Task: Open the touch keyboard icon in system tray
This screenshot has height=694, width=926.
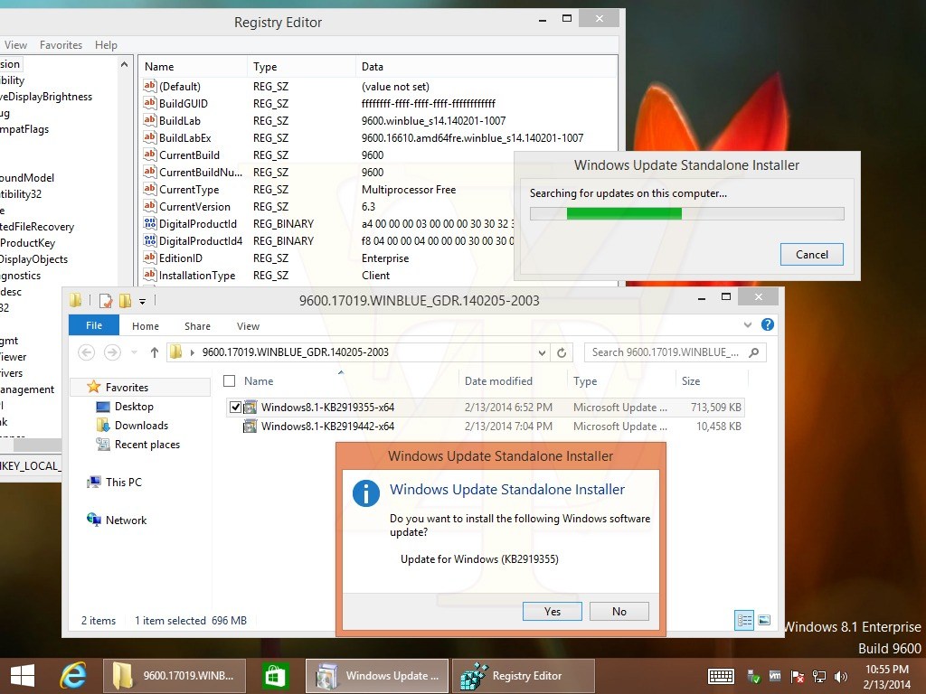Action: [721, 676]
